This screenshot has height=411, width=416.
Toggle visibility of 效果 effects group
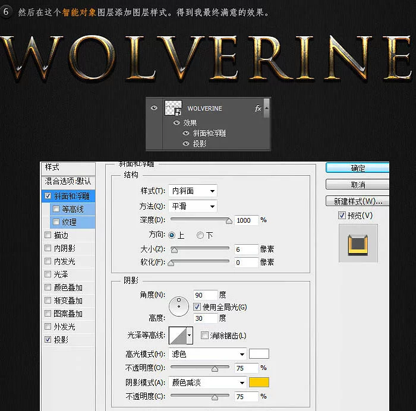tap(177, 122)
